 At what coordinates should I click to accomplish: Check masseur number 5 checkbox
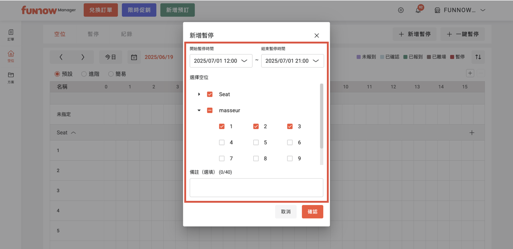[x=256, y=143]
